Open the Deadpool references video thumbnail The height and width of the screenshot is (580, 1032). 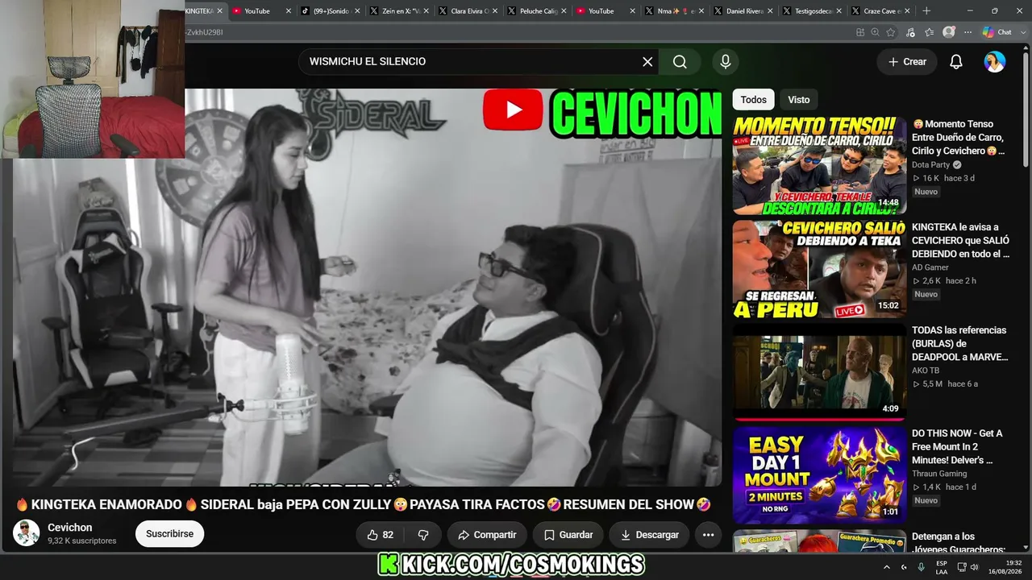coord(819,372)
